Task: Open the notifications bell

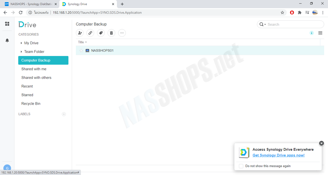Action: [7, 40]
